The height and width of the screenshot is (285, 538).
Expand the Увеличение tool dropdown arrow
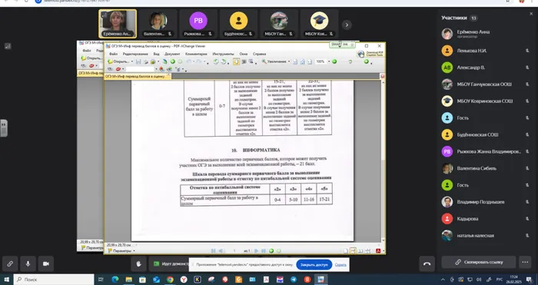pos(289,61)
